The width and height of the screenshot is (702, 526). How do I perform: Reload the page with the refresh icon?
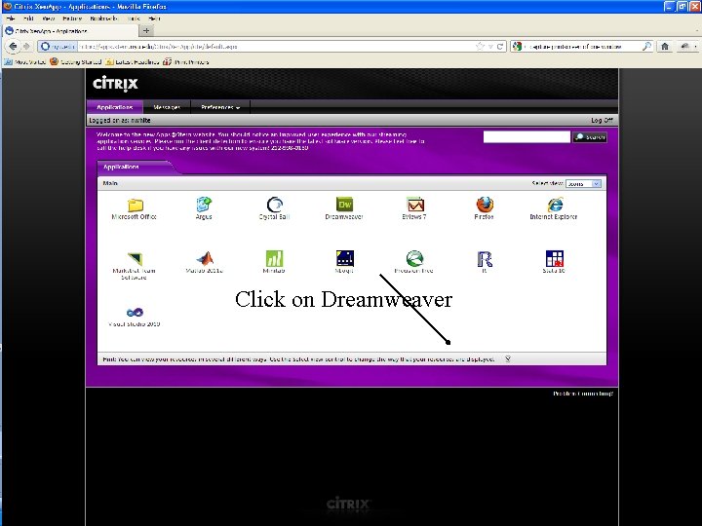coord(500,46)
